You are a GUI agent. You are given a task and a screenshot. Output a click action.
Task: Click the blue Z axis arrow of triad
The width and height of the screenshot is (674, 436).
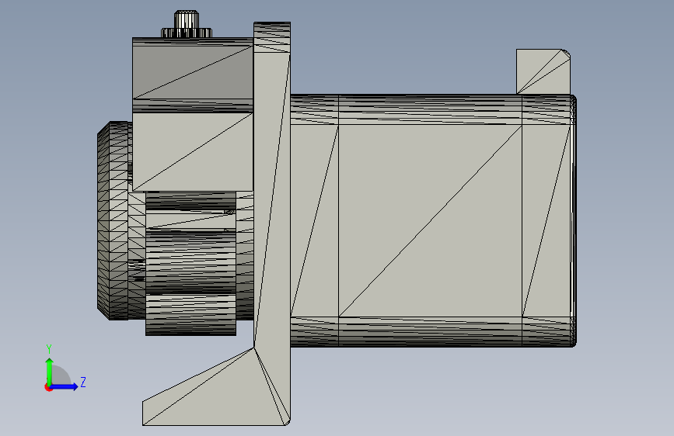tap(65, 386)
